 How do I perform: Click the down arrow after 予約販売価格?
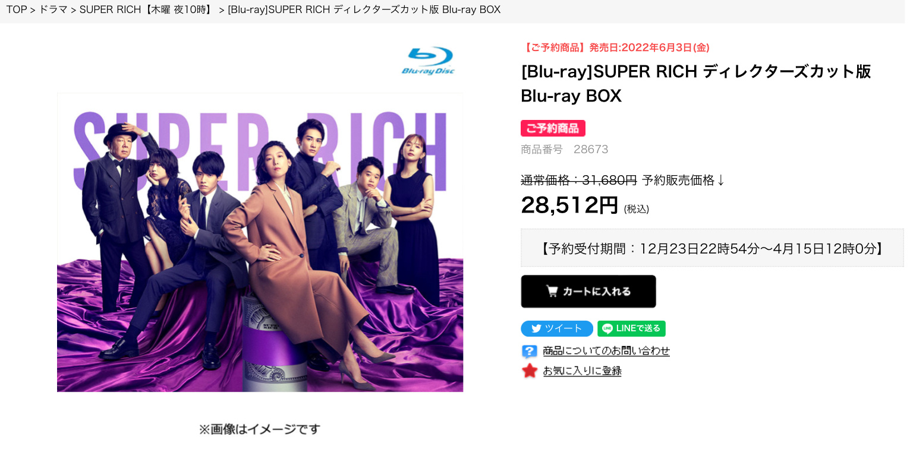click(x=720, y=180)
